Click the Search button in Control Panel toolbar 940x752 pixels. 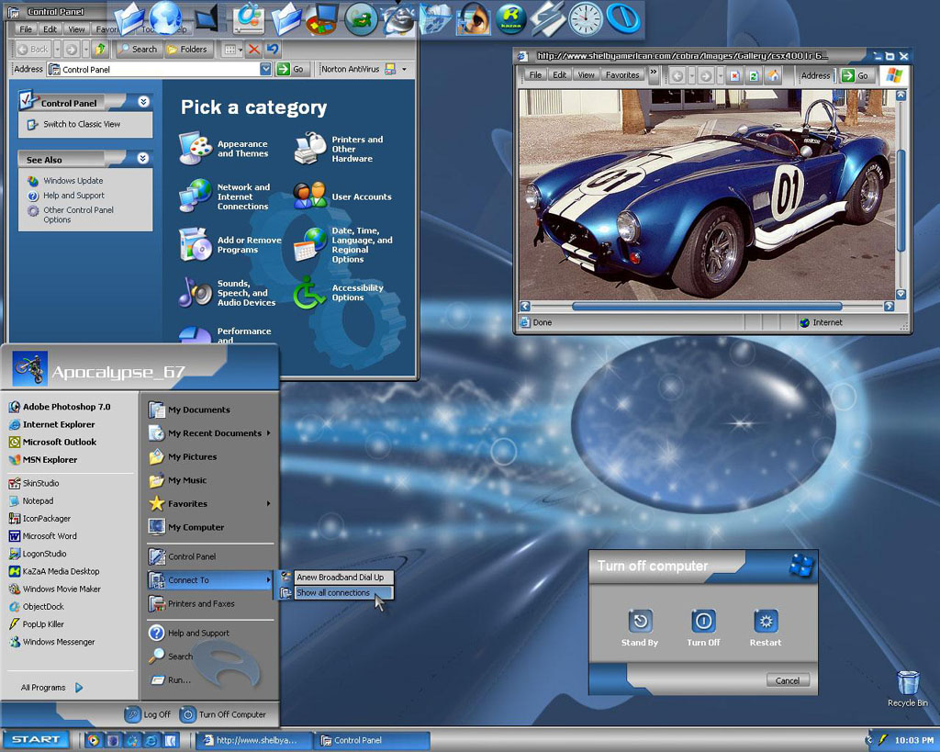(138, 50)
